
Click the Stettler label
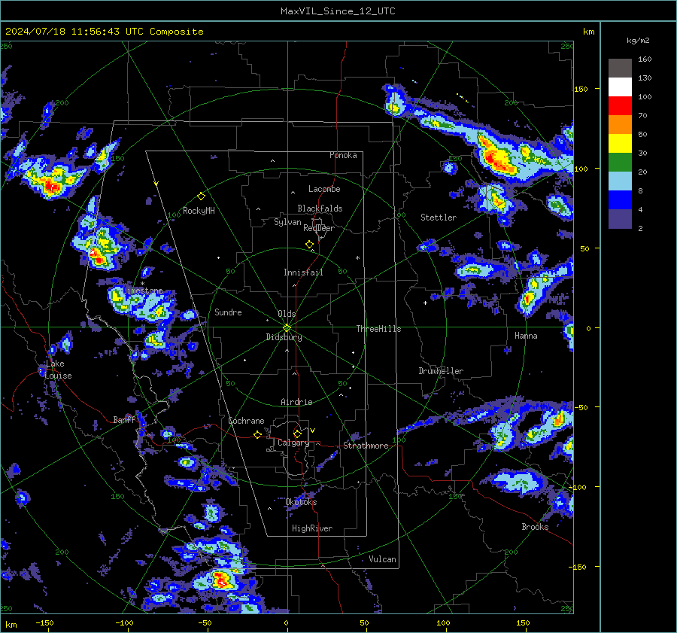pyautogui.click(x=439, y=218)
